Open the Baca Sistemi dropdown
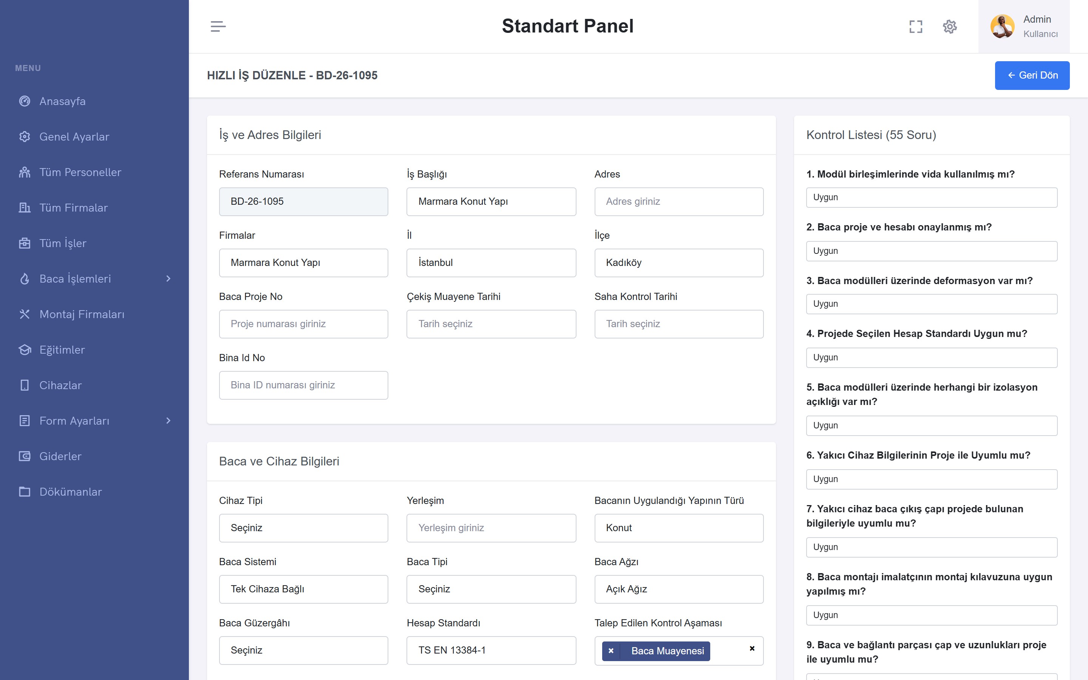Image resolution: width=1088 pixels, height=680 pixels. tap(303, 589)
